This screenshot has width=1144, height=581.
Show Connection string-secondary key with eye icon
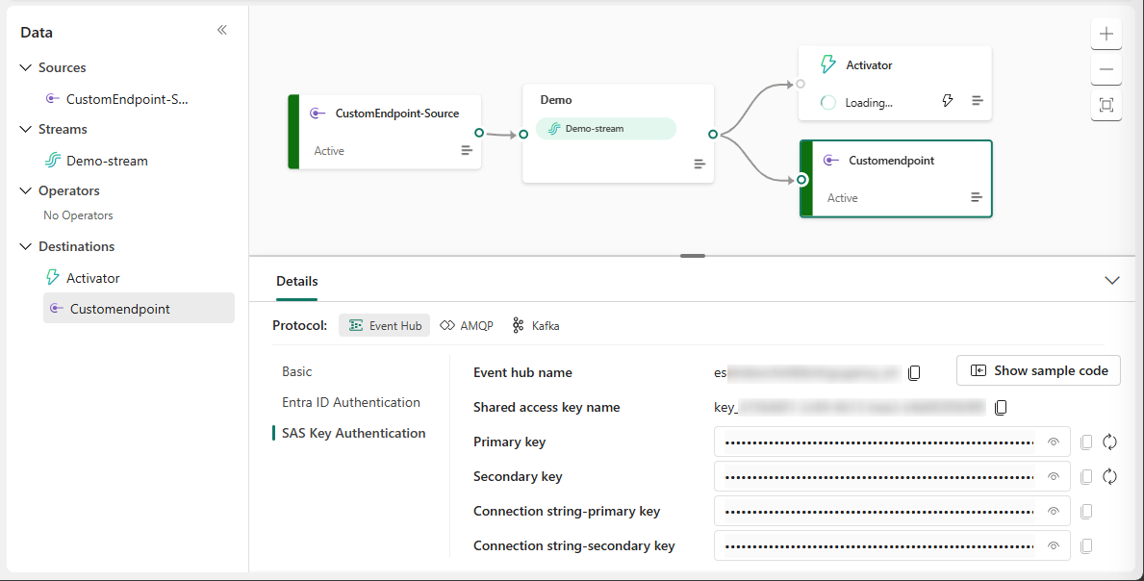click(x=1053, y=545)
